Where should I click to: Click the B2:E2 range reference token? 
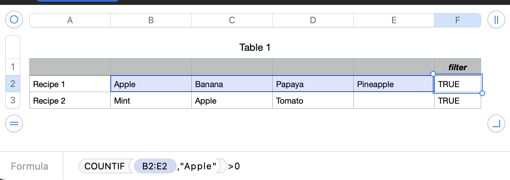coord(155,166)
